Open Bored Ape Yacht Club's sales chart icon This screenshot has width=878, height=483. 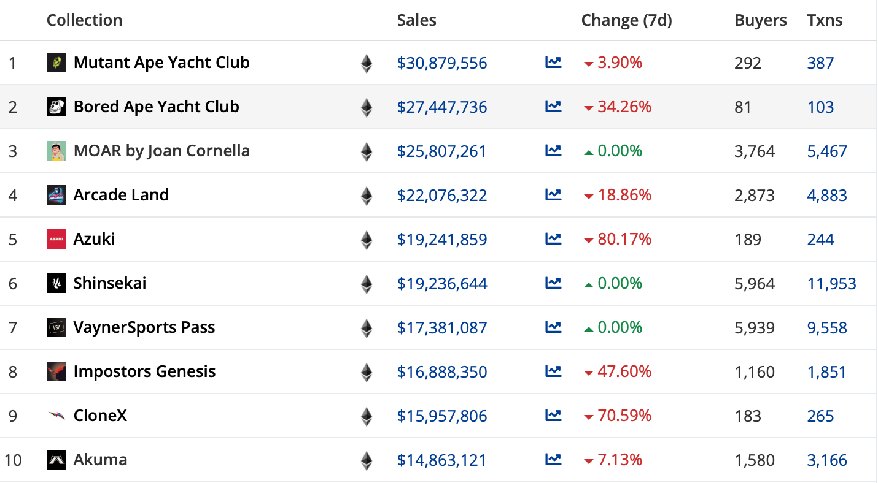553,107
